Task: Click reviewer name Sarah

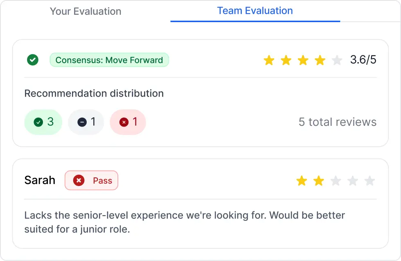Action: pyautogui.click(x=40, y=180)
